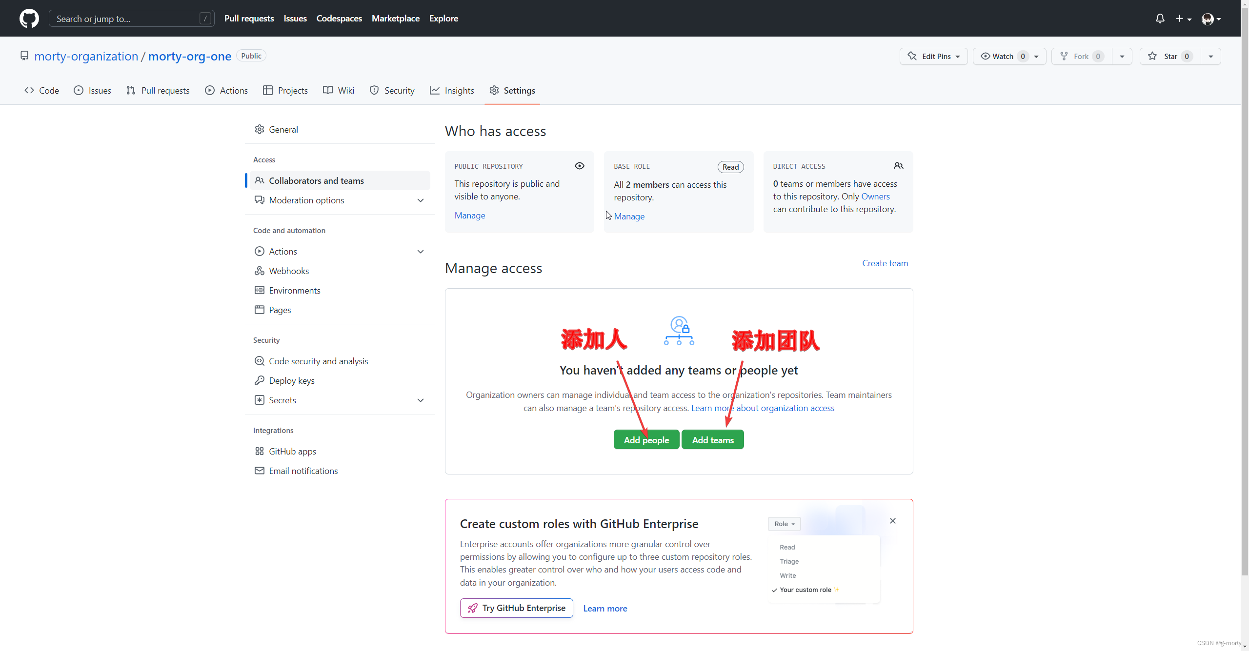Expand the Secrets chevron
This screenshot has height=651, width=1249.
(421, 400)
